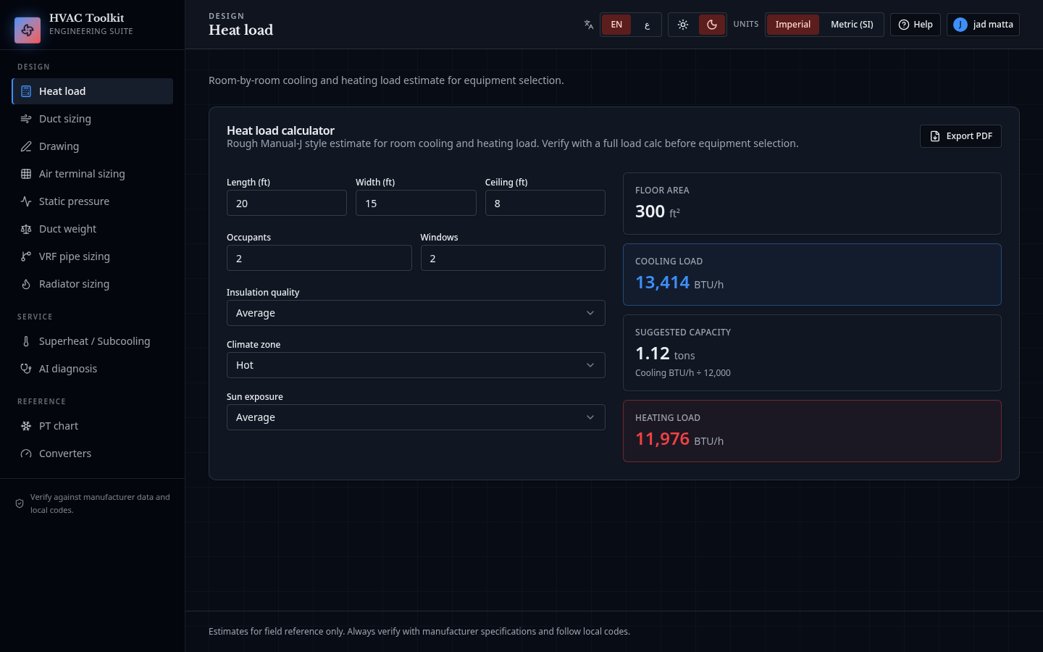Screen dimensions: 1043x652
Task: Open the PT chart page
Action: 93,426
